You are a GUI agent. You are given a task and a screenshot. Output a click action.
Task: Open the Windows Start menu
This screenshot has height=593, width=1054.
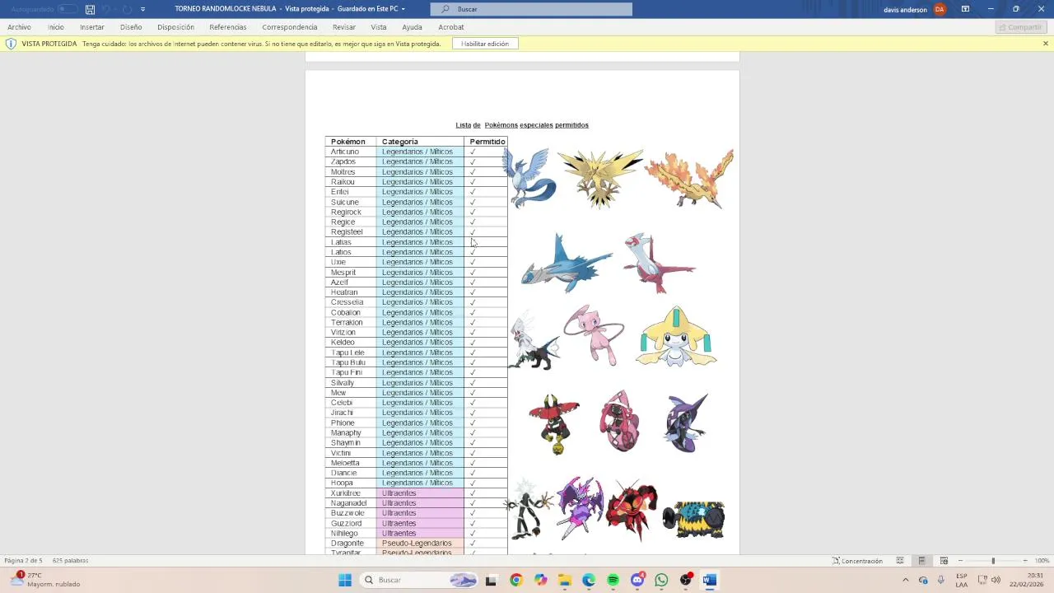pos(345,580)
